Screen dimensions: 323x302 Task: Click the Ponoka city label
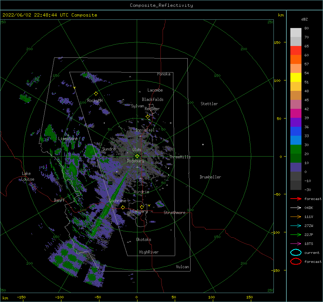[164, 74]
